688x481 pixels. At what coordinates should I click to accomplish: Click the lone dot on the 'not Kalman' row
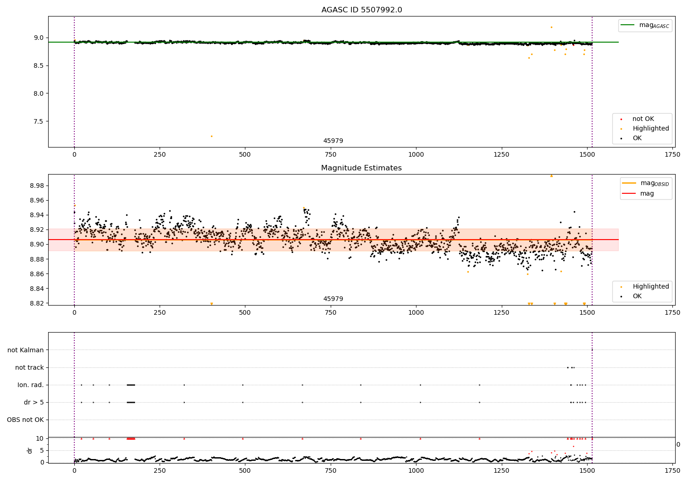click(x=592, y=350)
